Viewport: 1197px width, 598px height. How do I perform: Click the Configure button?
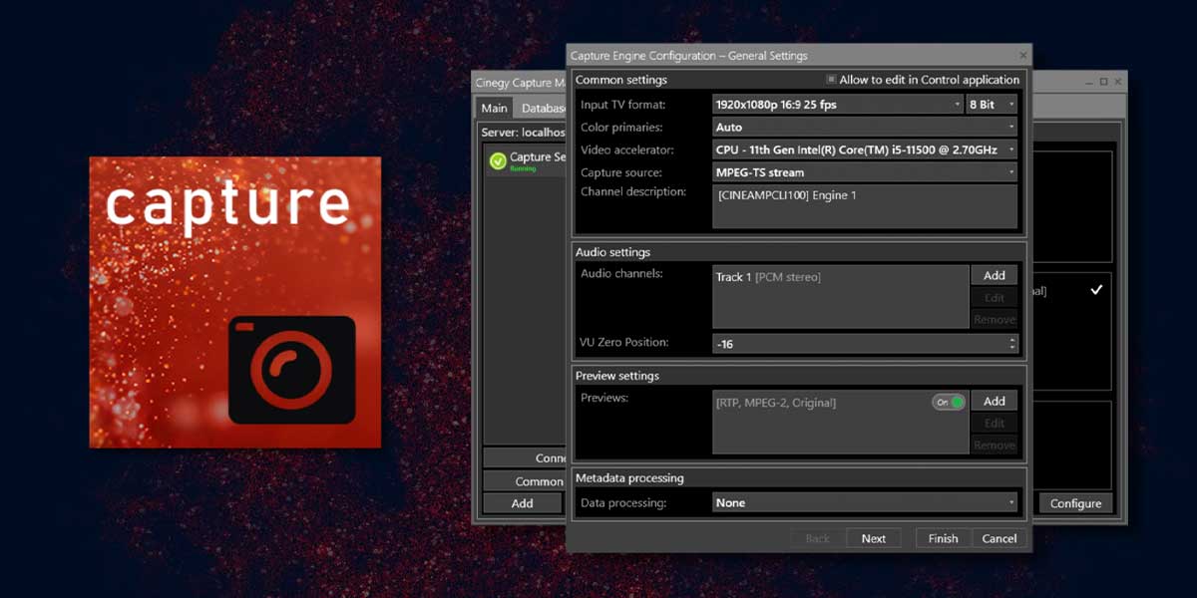pos(1075,503)
